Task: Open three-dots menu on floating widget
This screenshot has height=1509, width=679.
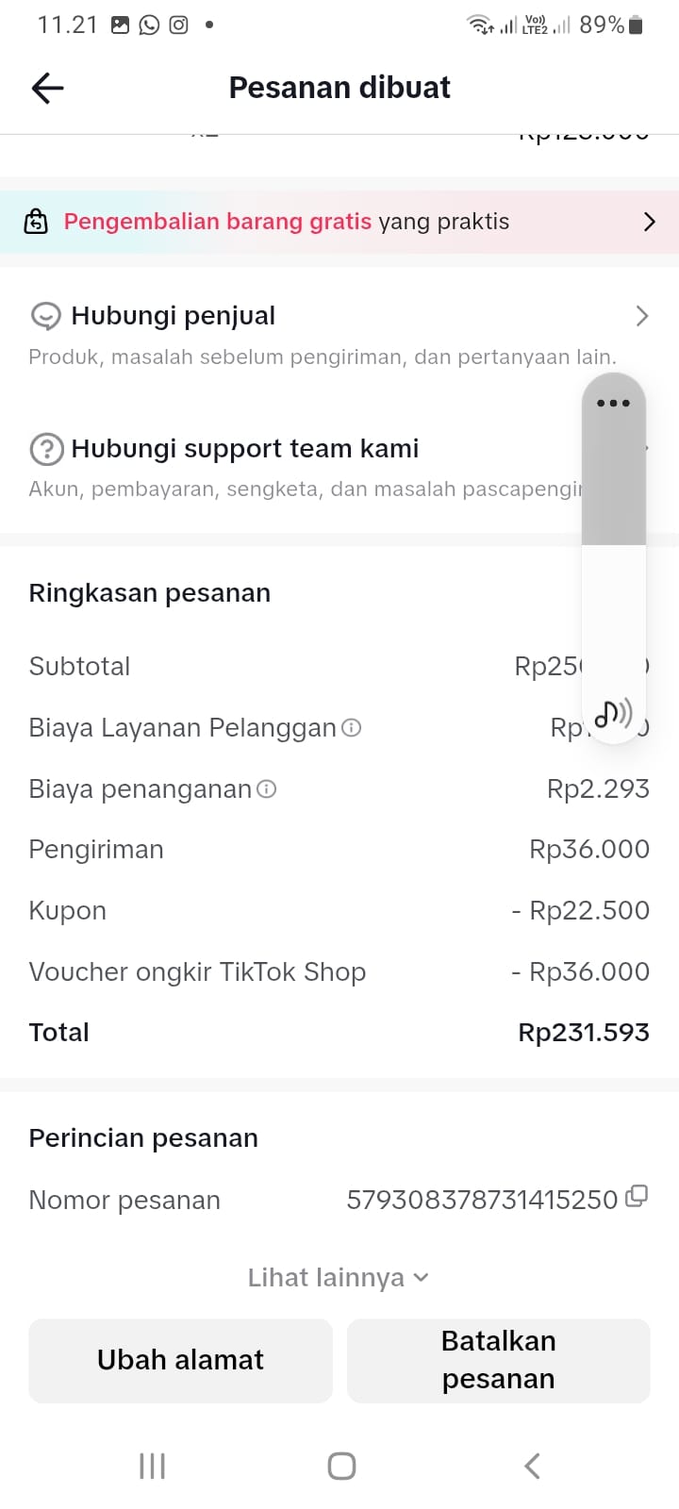Action: click(x=613, y=403)
